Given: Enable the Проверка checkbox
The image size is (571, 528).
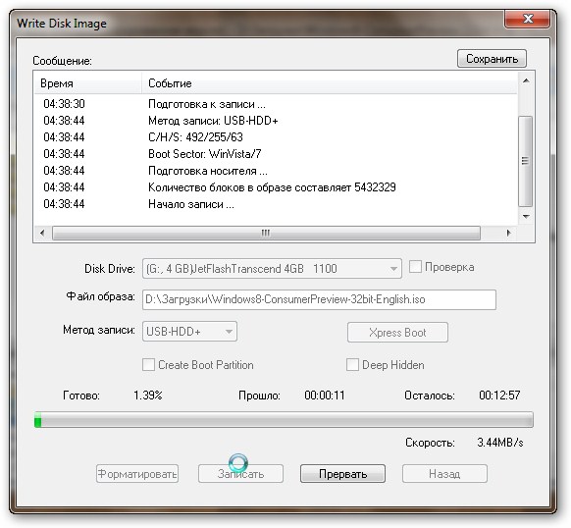Looking at the screenshot, I should pos(415,267).
